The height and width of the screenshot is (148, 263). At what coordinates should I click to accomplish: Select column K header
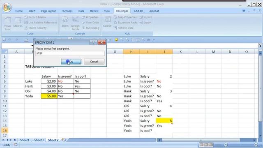(181, 52)
